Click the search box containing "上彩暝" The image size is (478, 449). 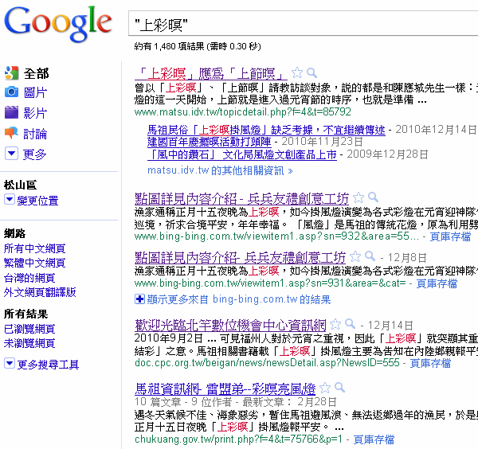303,23
